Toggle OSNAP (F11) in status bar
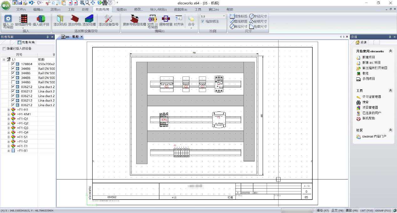Image resolution: width=397 pixels, height=213 pixels. pos(383,210)
